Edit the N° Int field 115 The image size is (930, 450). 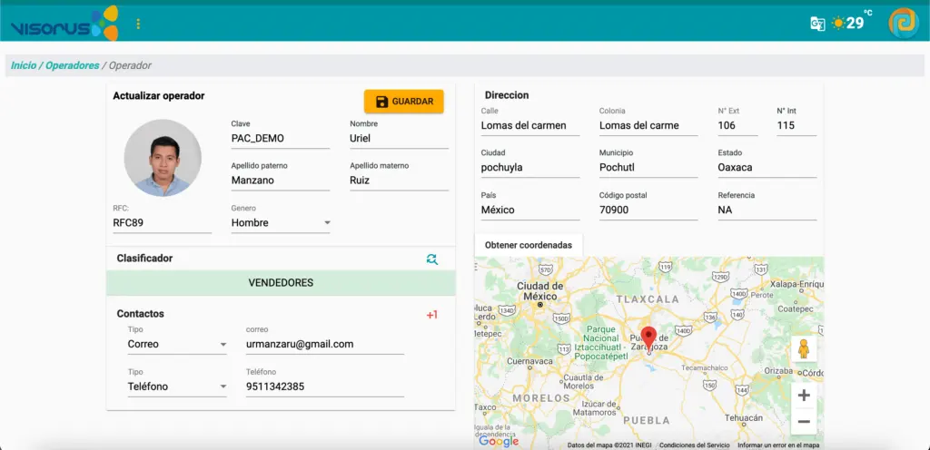pyautogui.click(x=796, y=125)
